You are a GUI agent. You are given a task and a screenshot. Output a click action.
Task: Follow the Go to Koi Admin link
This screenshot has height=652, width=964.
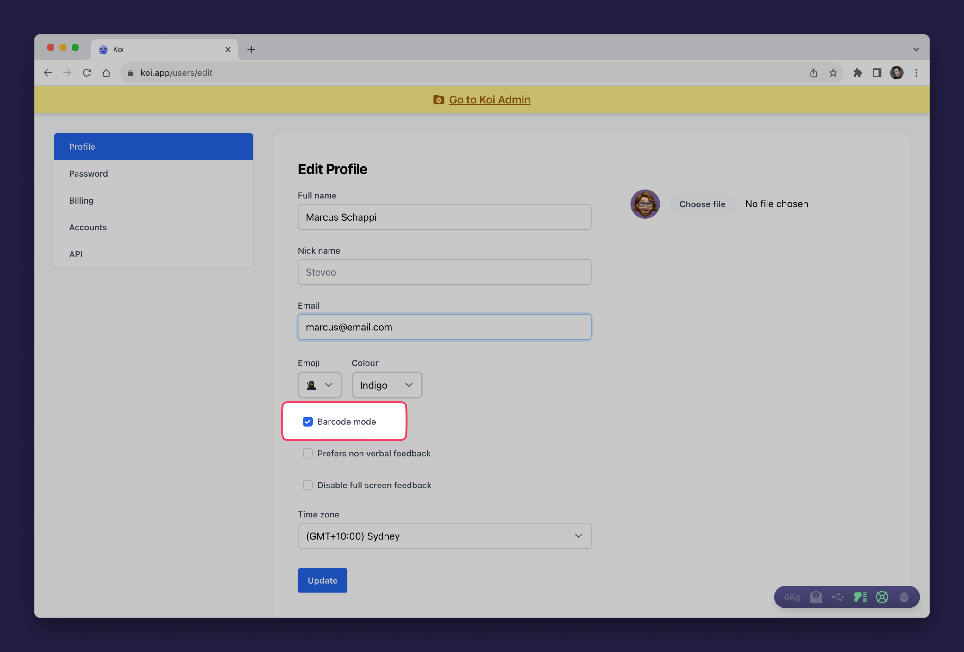pos(489,100)
